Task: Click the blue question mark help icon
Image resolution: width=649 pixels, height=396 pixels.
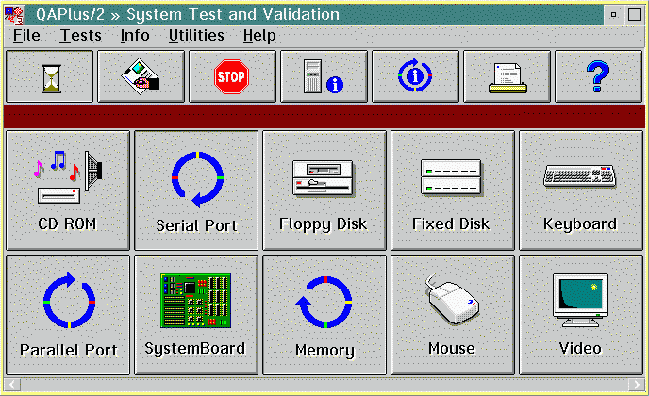Action: point(598,77)
